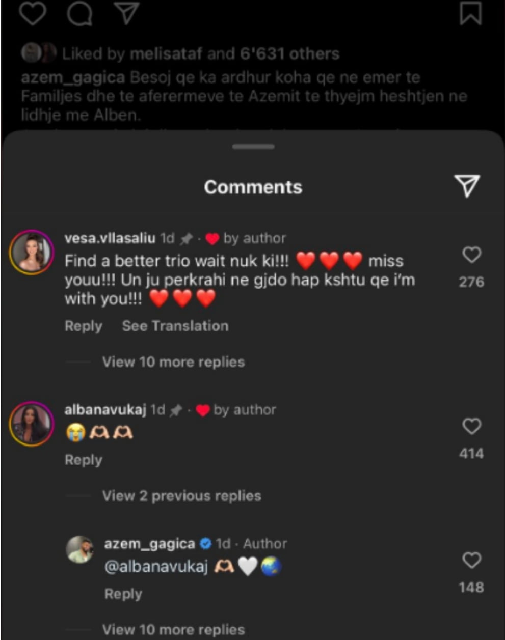Like vesa.vllasaliu's comment
This screenshot has width=505, height=640.
471,255
